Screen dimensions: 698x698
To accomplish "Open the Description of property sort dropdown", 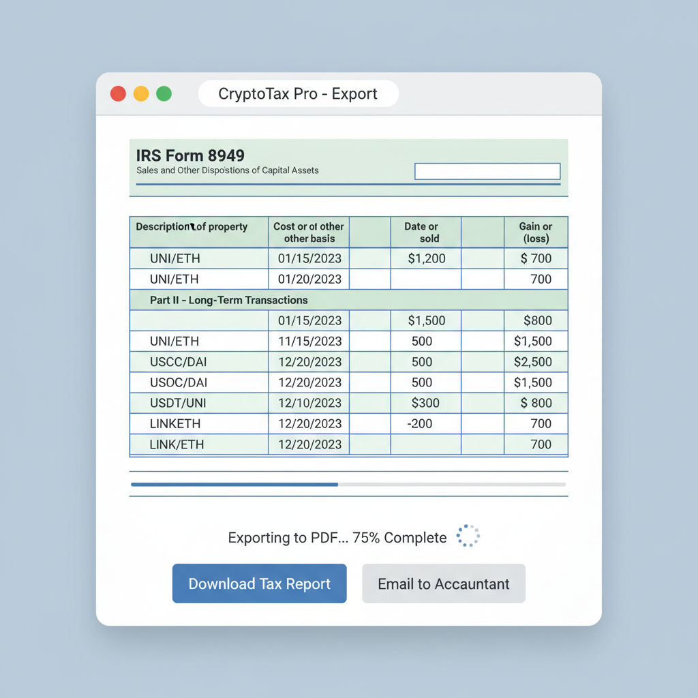I will tap(198, 232).
